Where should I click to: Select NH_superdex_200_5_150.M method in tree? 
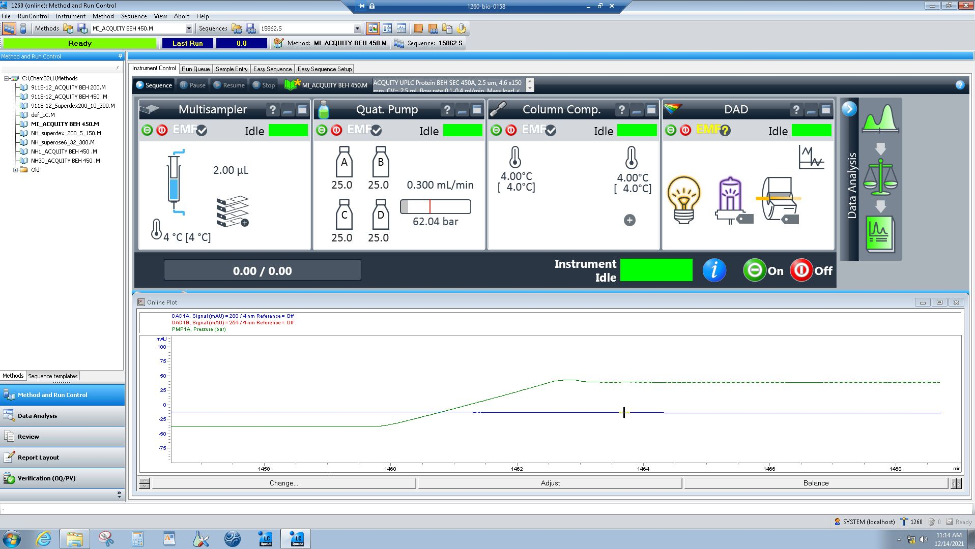click(x=66, y=133)
